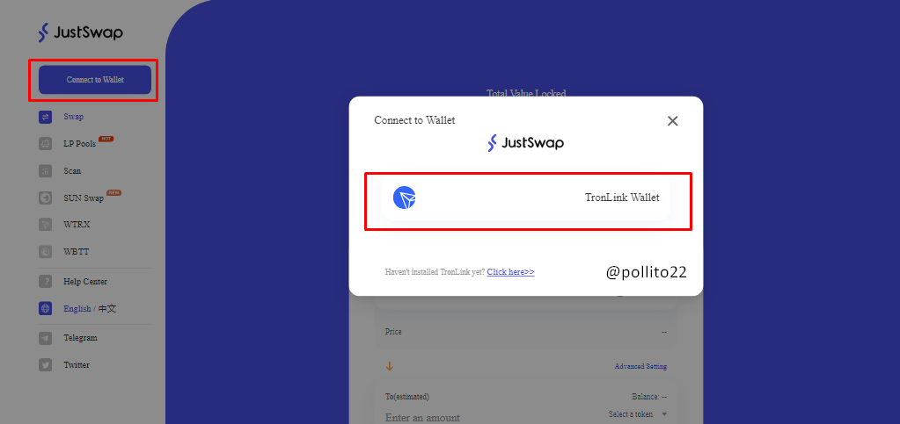
Task: Click the Scan chart icon
Action: point(46,171)
